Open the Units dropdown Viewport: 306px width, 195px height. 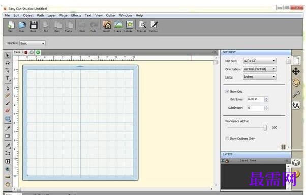[x=259, y=77]
